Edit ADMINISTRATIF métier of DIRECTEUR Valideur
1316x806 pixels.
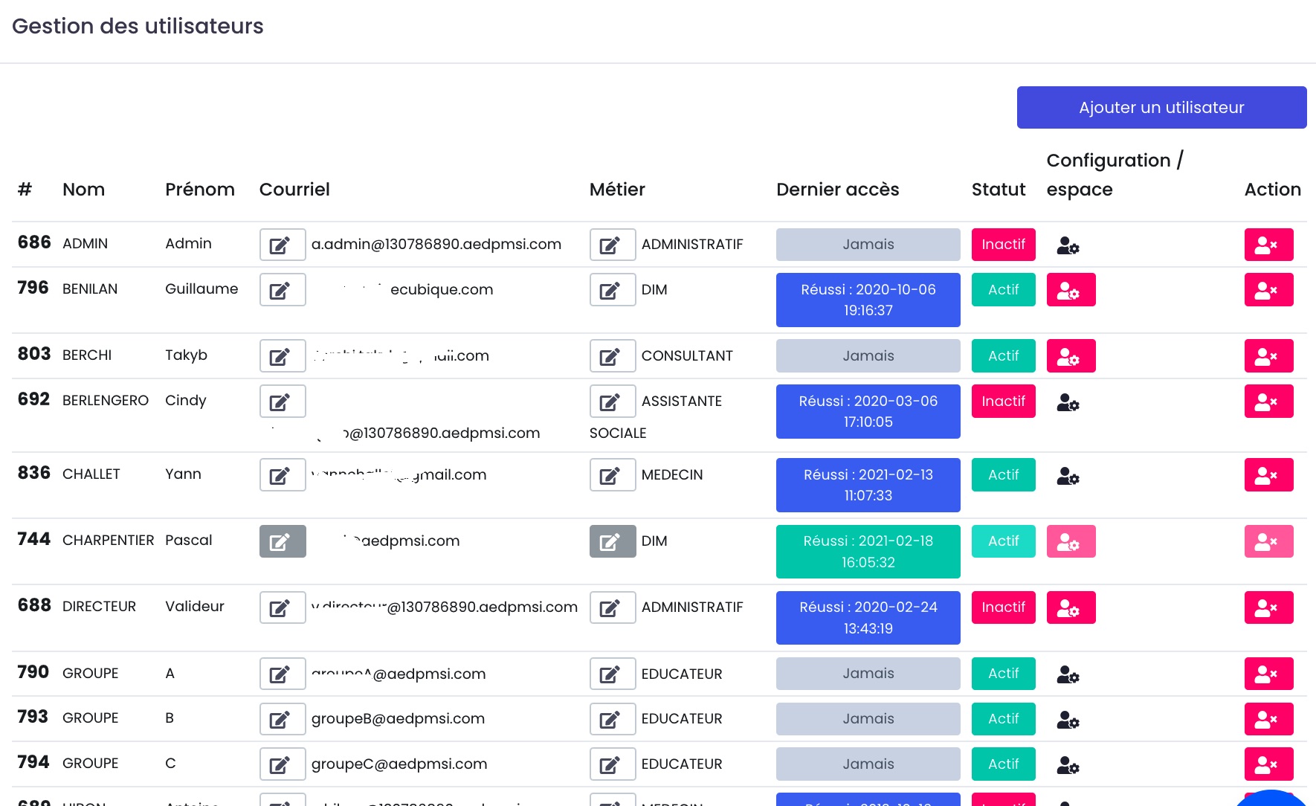point(613,607)
